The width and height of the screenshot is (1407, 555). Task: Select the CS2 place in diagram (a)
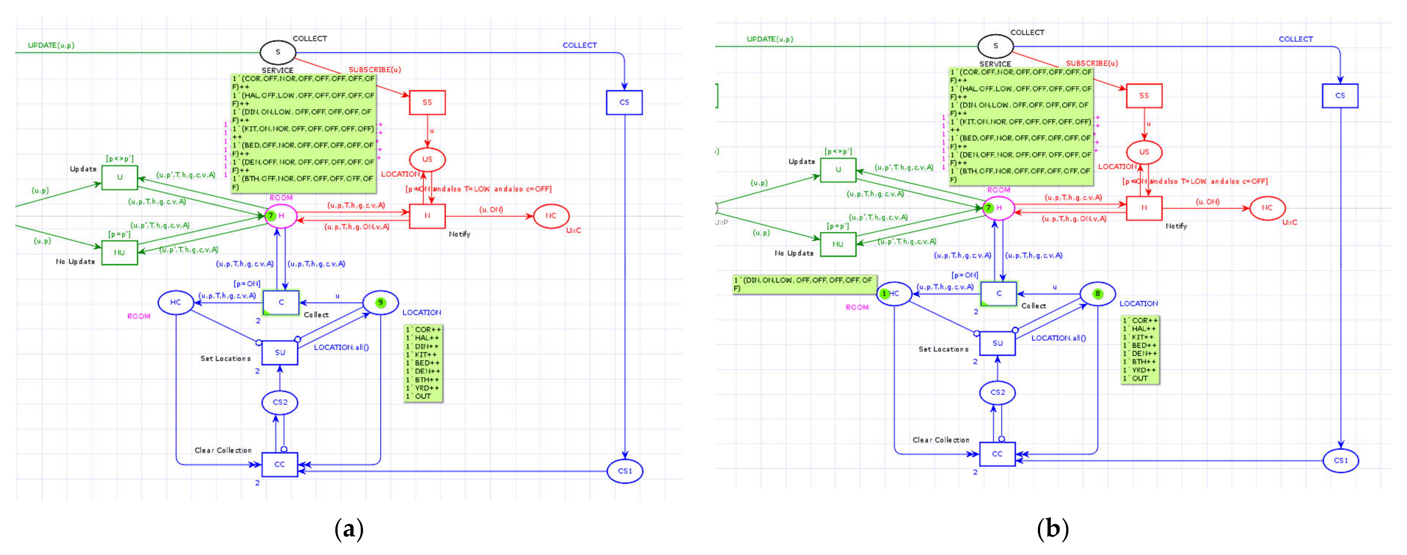(x=280, y=402)
